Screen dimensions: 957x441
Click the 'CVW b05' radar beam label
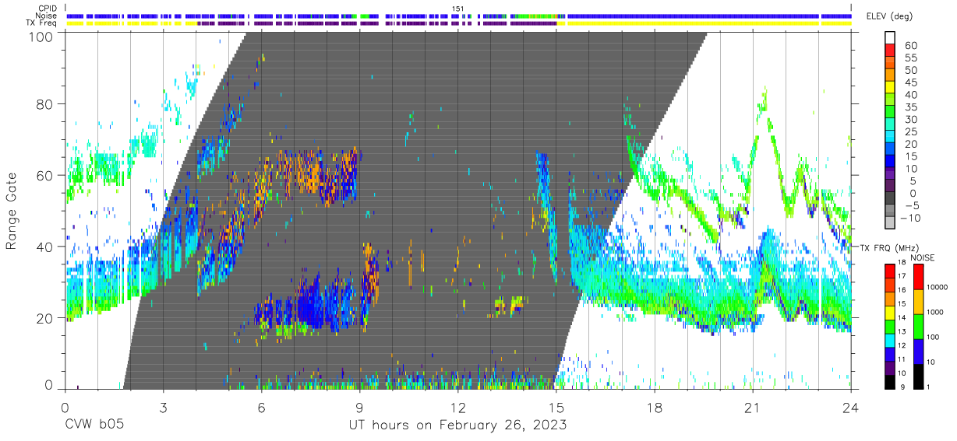(x=94, y=425)
